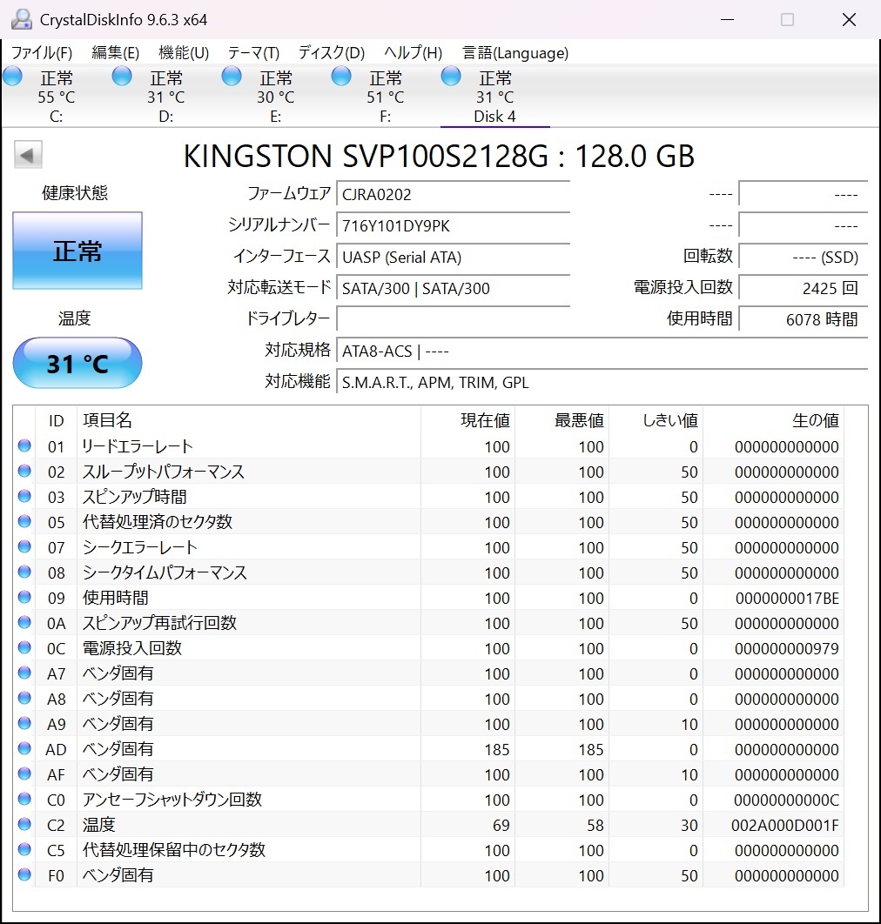Click the serial number field 716Y101DY9PK

[x=453, y=225]
